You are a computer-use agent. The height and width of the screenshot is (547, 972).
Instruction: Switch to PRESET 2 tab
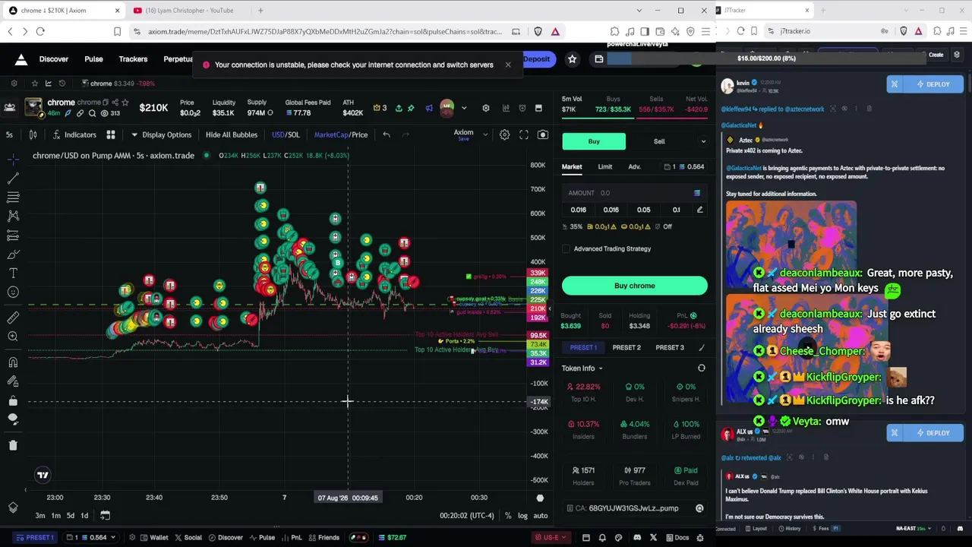tap(626, 348)
